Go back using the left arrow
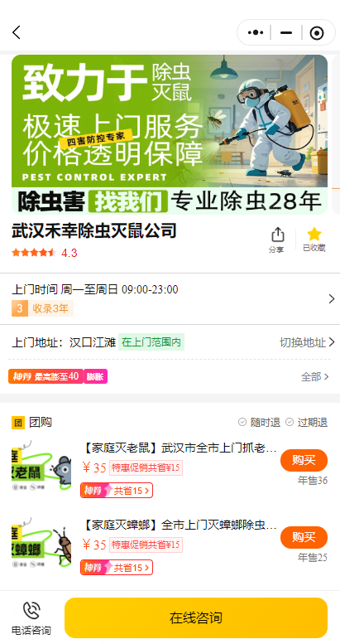This screenshot has width=340, height=644. click(17, 32)
